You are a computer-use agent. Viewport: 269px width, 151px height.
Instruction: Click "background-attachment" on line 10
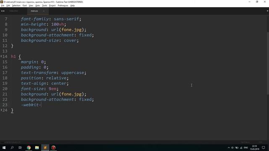47,35
